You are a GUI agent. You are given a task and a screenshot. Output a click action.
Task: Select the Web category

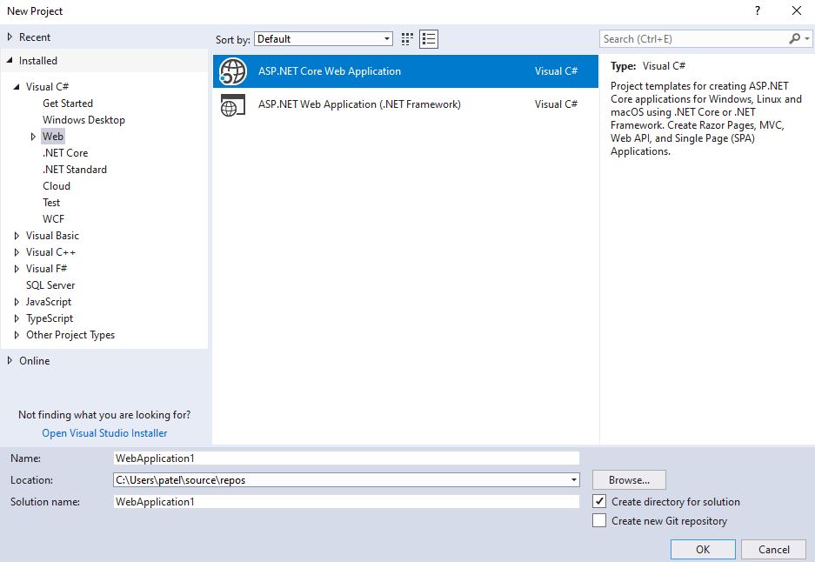coord(53,137)
